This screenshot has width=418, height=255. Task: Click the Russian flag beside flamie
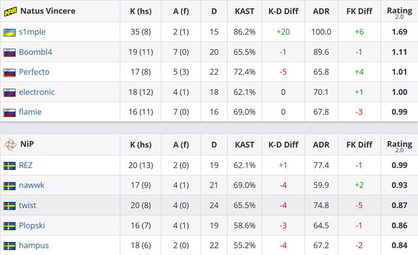[10, 112]
